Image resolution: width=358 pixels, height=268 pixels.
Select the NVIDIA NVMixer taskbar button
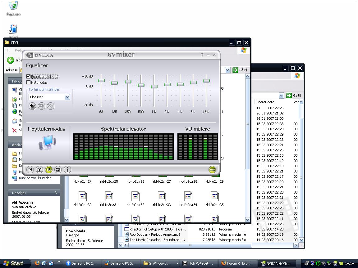tap(277, 263)
